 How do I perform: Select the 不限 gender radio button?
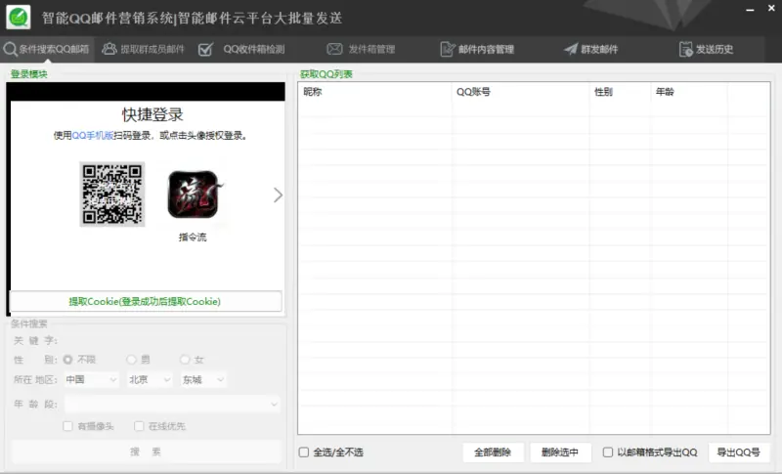[x=67, y=360]
